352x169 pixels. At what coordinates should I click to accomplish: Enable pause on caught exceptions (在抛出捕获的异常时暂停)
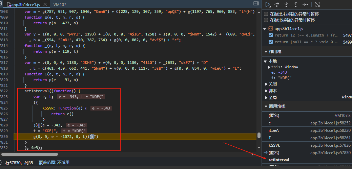(266, 20)
